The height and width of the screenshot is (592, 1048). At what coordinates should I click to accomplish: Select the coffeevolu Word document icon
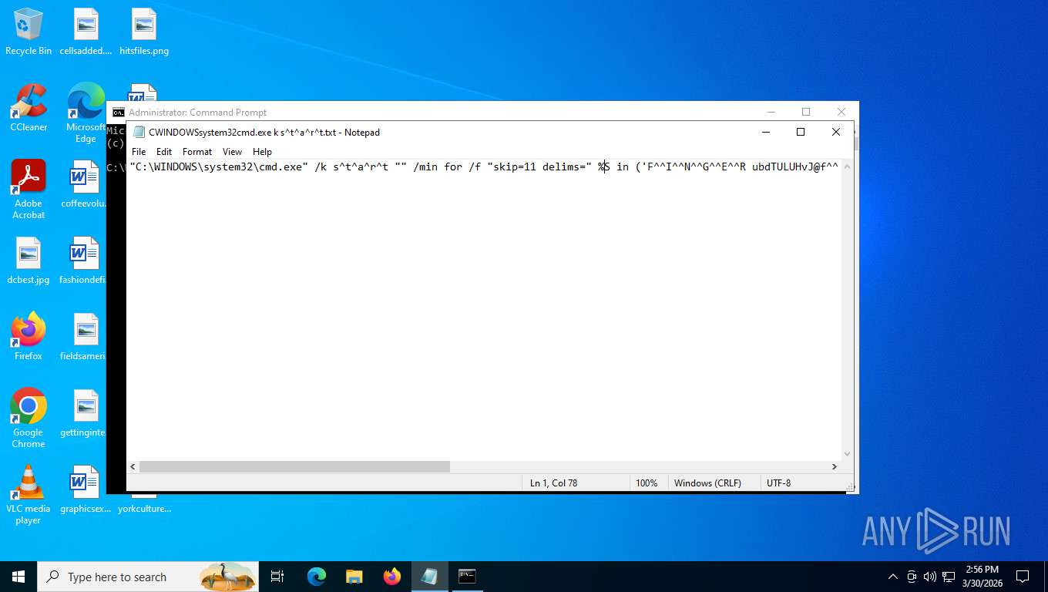[x=83, y=184]
